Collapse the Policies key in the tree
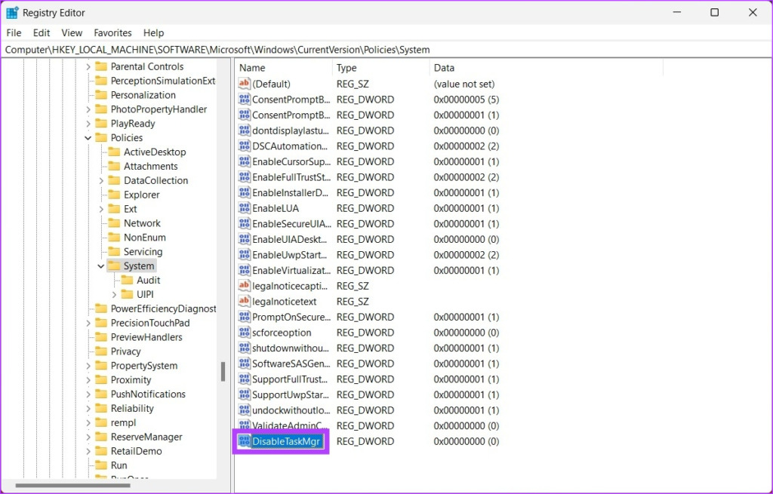 pyautogui.click(x=88, y=138)
